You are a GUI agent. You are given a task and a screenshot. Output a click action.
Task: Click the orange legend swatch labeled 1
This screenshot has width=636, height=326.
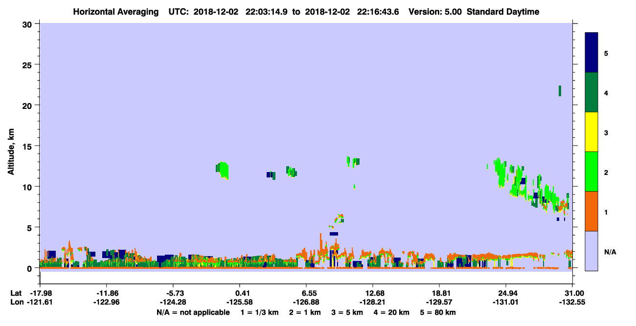coord(591,211)
